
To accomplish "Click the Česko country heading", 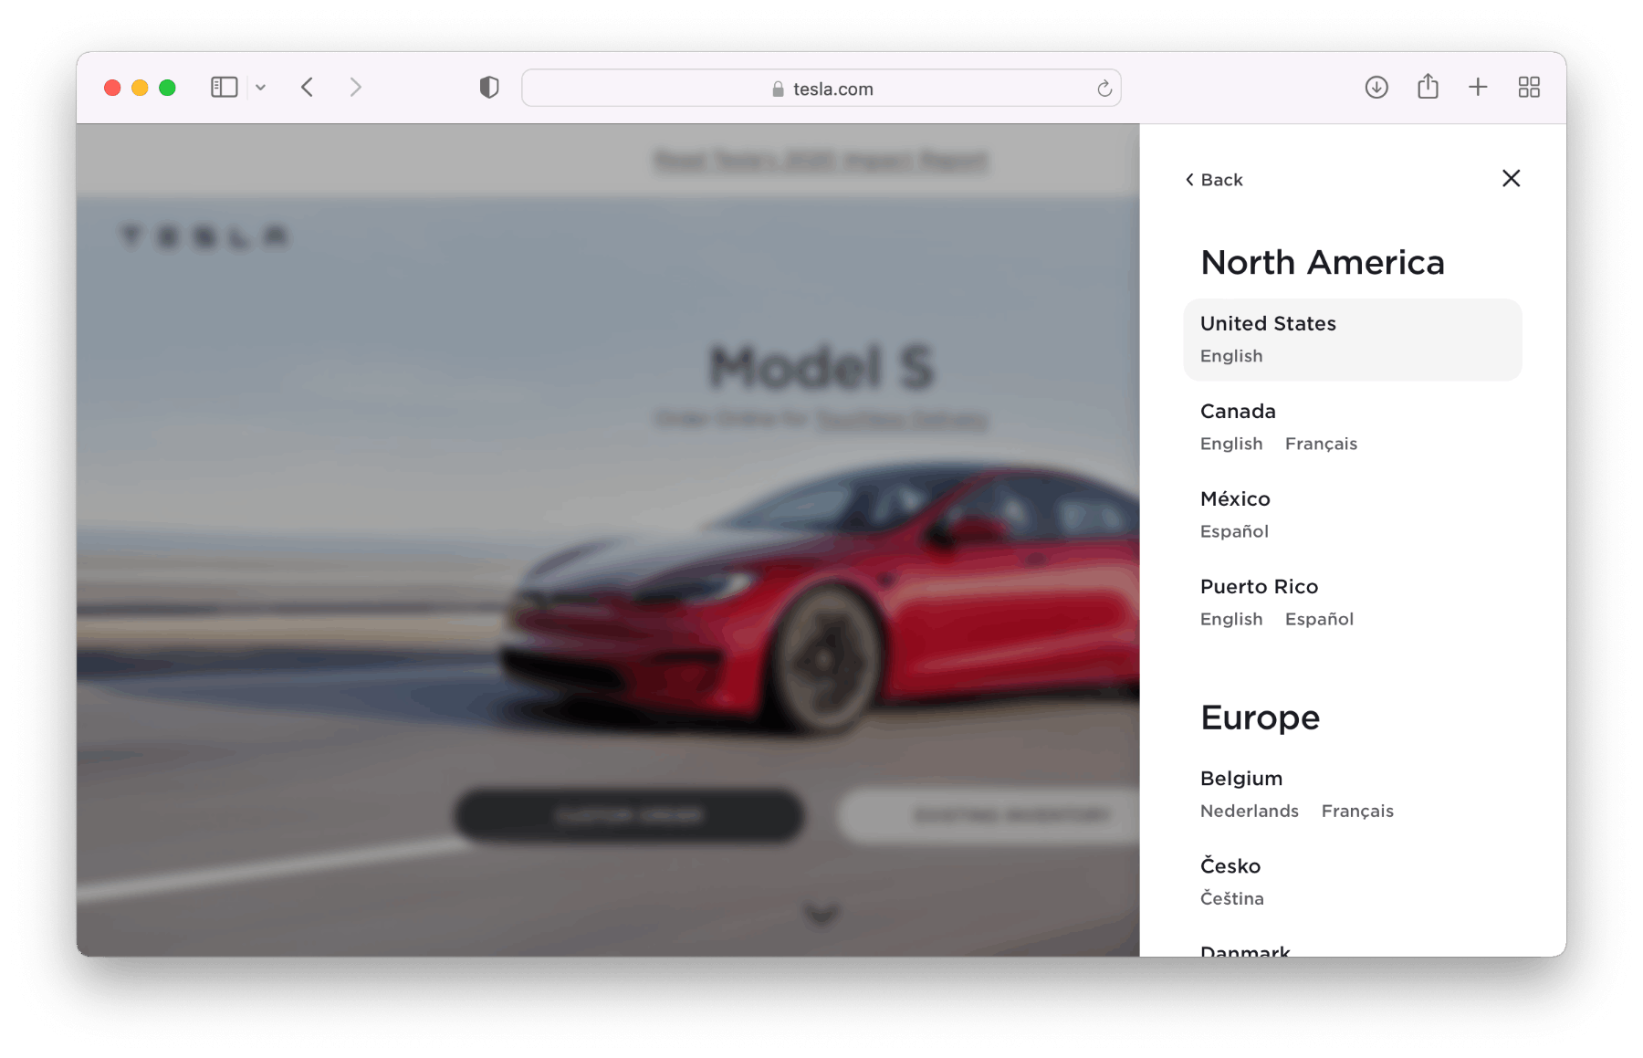I will 1230,865.
